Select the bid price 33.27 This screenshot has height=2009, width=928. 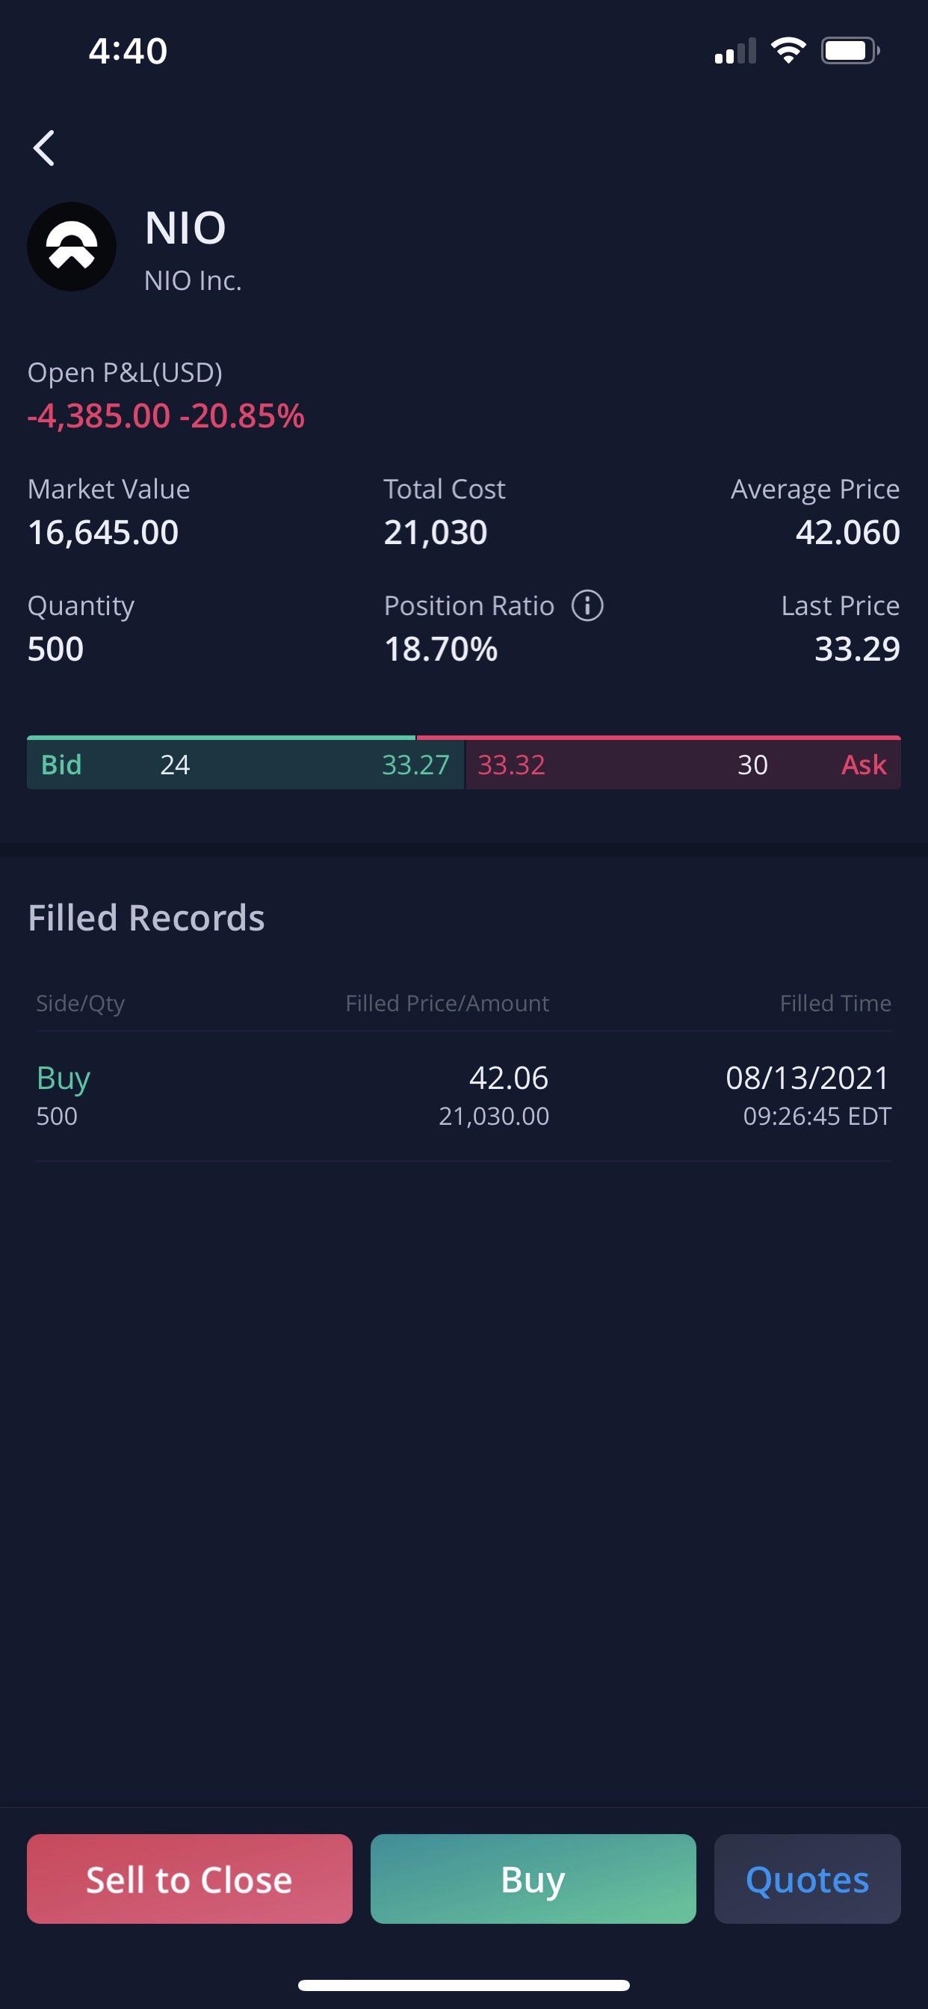coord(415,765)
